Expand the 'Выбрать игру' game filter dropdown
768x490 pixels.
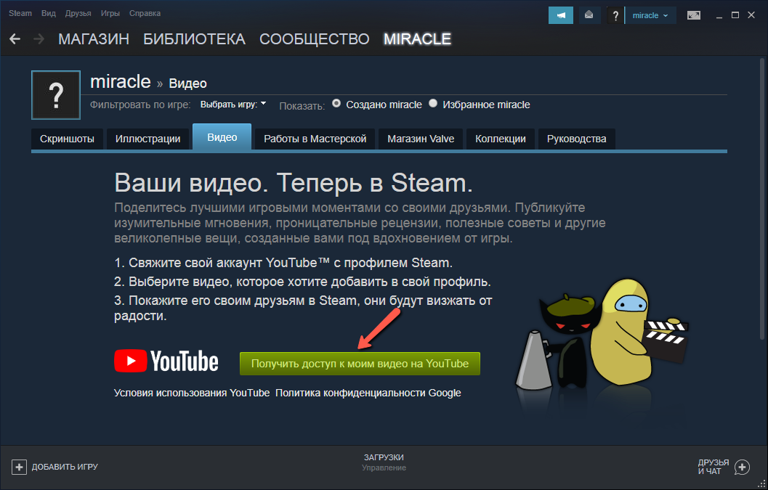[x=233, y=104]
